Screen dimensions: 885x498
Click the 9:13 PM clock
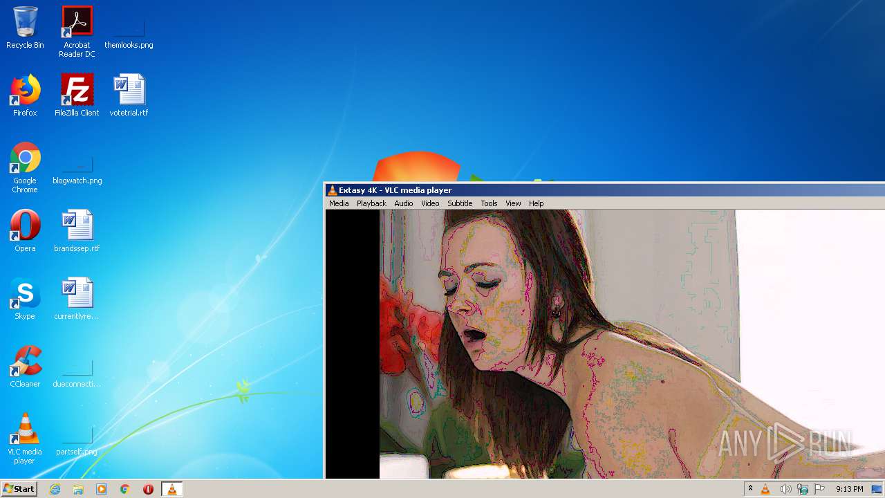[849, 489]
